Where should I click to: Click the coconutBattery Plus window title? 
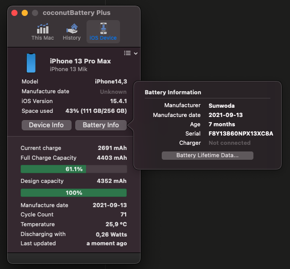[77, 13]
